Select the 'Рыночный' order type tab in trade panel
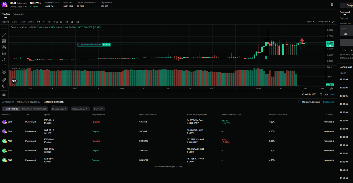This screenshot has height=183, width=353. [345, 12]
